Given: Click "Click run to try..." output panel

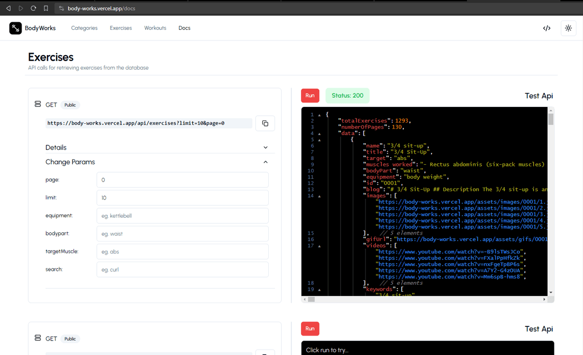Looking at the screenshot, I should click(428, 348).
